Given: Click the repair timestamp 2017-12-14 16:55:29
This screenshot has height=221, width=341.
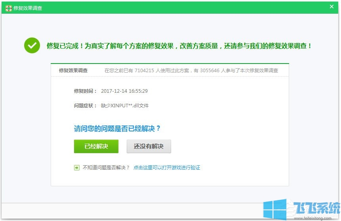Looking at the screenshot, I should click(124, 91).
